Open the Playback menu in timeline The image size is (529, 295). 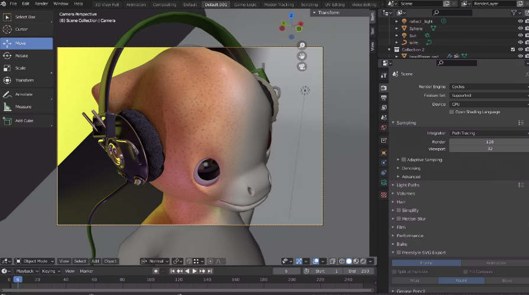click(27, 271)
